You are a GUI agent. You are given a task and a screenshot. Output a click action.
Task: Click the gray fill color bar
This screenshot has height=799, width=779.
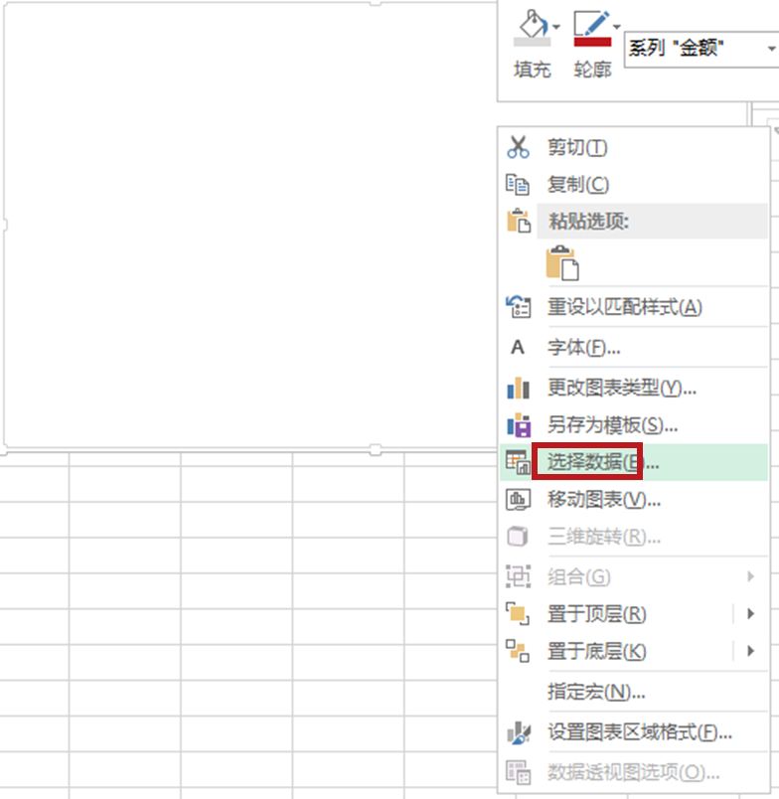point(532,42)
